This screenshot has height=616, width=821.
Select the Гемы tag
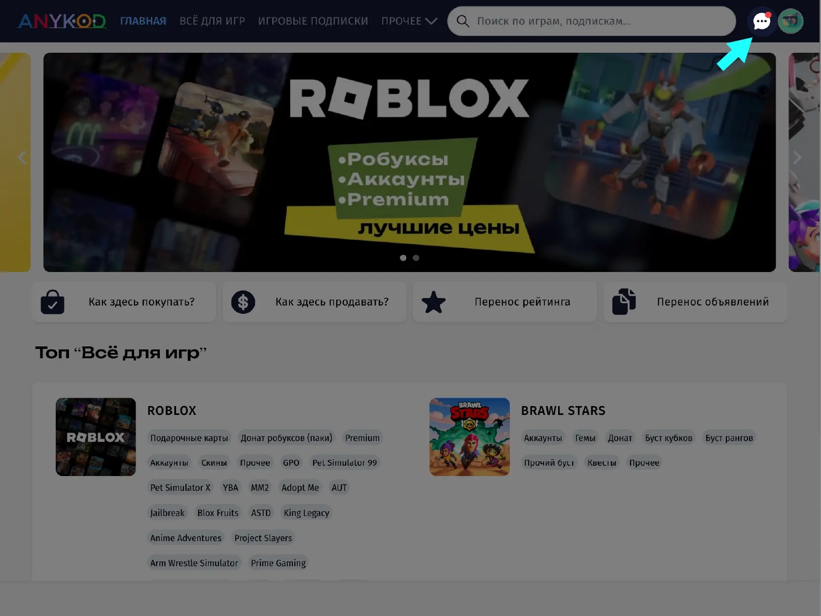[585, 438]
